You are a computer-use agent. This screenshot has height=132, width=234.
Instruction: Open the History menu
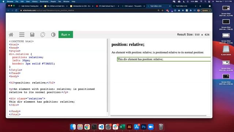pos(35,1)
